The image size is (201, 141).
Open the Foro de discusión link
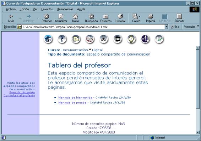(x=22, y=92)
